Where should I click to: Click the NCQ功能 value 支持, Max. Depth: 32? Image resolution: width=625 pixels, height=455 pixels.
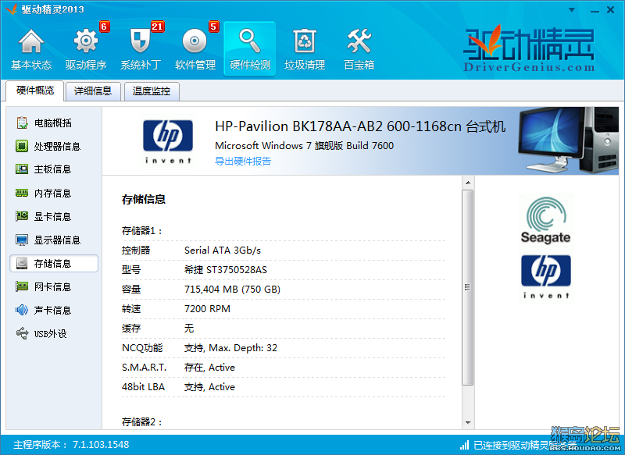coord(230,348)
